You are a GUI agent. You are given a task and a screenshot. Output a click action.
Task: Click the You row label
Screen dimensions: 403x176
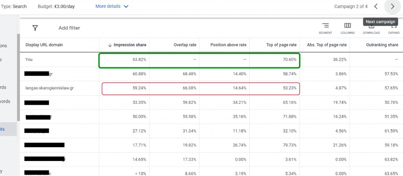point(29,59)
